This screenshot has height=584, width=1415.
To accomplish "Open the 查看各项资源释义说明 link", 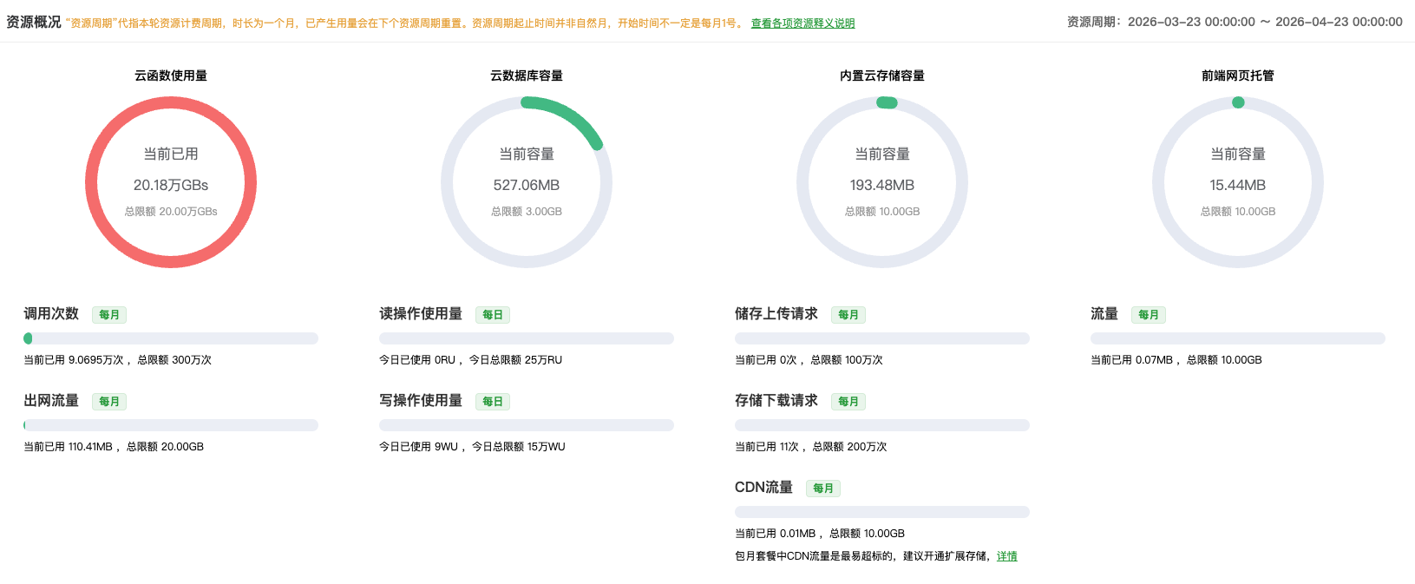I will click(802, 23).
